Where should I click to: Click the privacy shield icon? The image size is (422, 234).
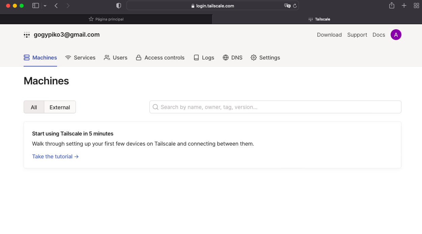[118, 6]
